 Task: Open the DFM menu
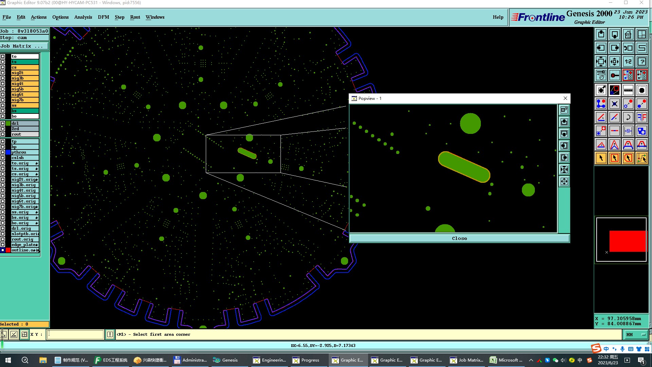(x=103, y=17)
